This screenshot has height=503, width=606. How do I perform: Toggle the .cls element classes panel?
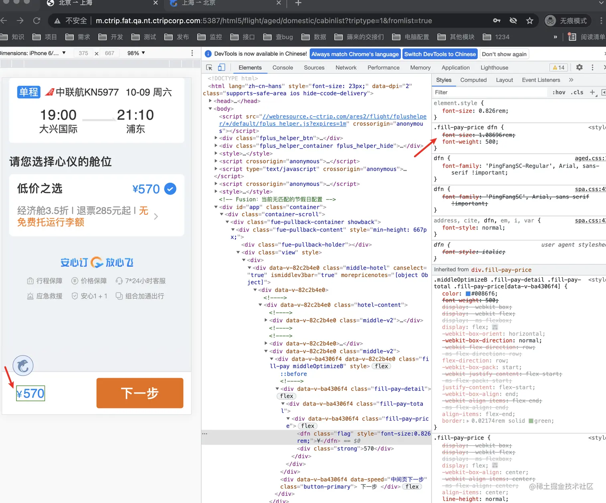tap(577, 92)
